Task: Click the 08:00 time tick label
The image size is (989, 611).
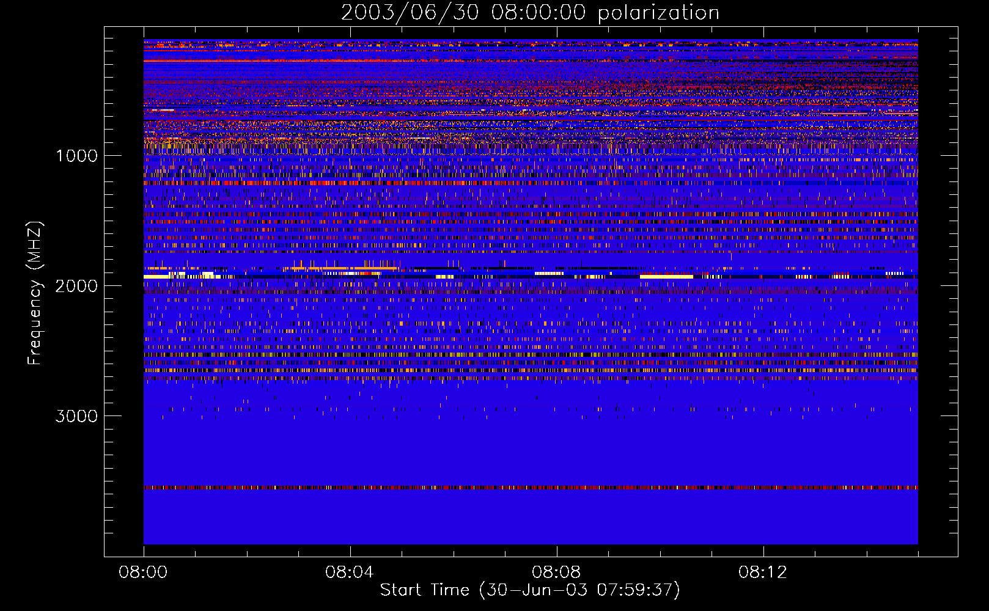Action: [143, 573]
